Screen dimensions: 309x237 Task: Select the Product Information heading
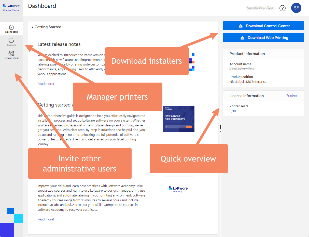coord(247,54)
